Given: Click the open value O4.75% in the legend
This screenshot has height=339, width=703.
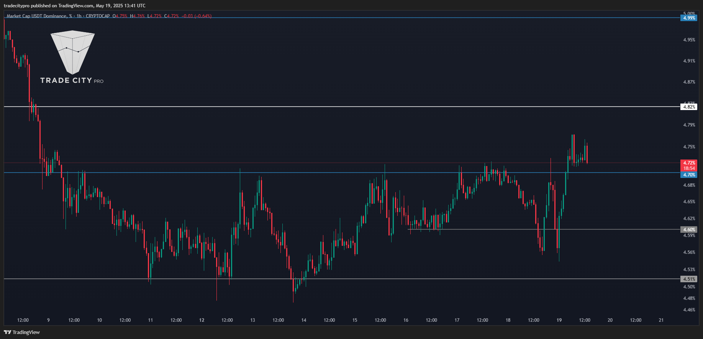Looking at the screenshot, I should click(x=120, y=16).
